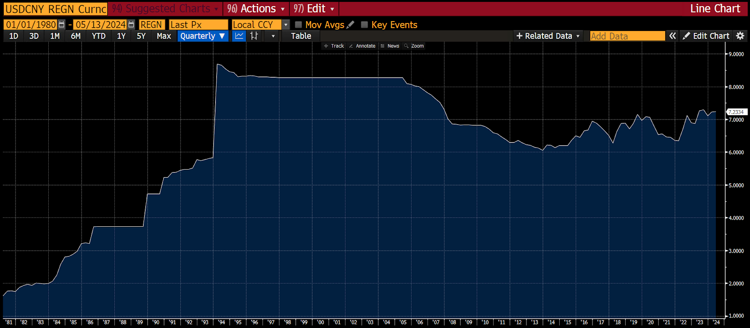Select the line chart type icon
This screenshot has height=328, width=750.
coord(239,36)
